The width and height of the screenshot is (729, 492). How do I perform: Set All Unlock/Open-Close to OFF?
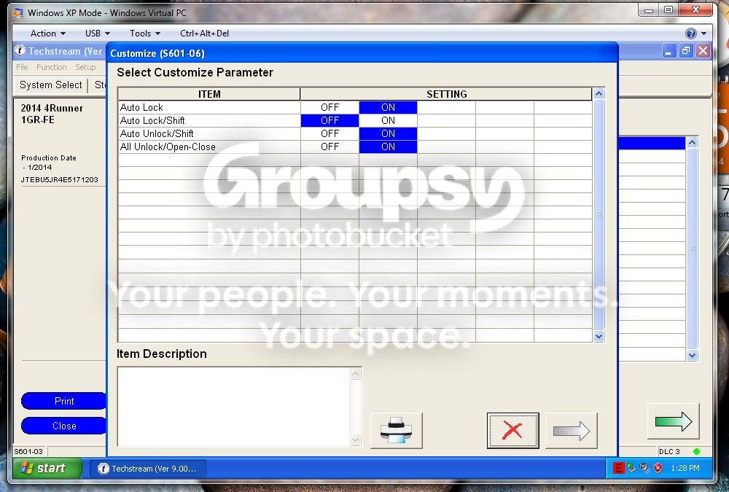(x=330, y=147)
